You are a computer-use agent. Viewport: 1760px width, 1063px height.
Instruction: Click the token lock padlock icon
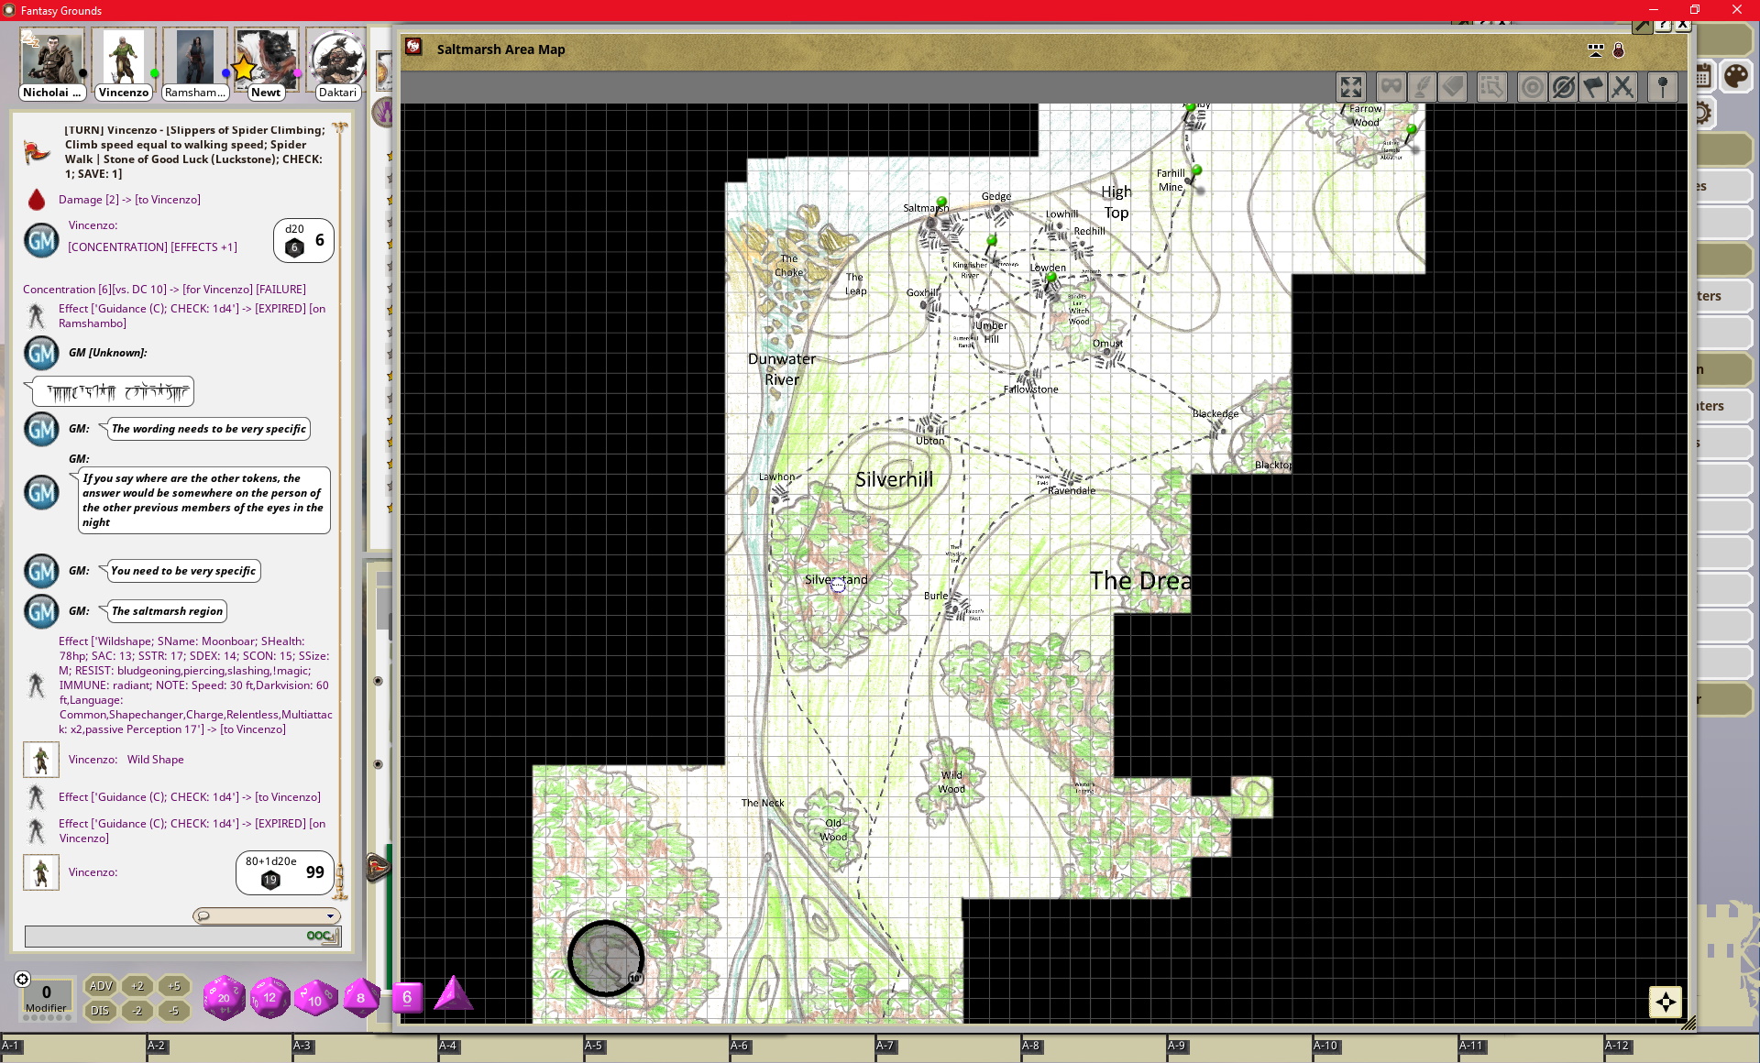click(x=1619, y=49)
